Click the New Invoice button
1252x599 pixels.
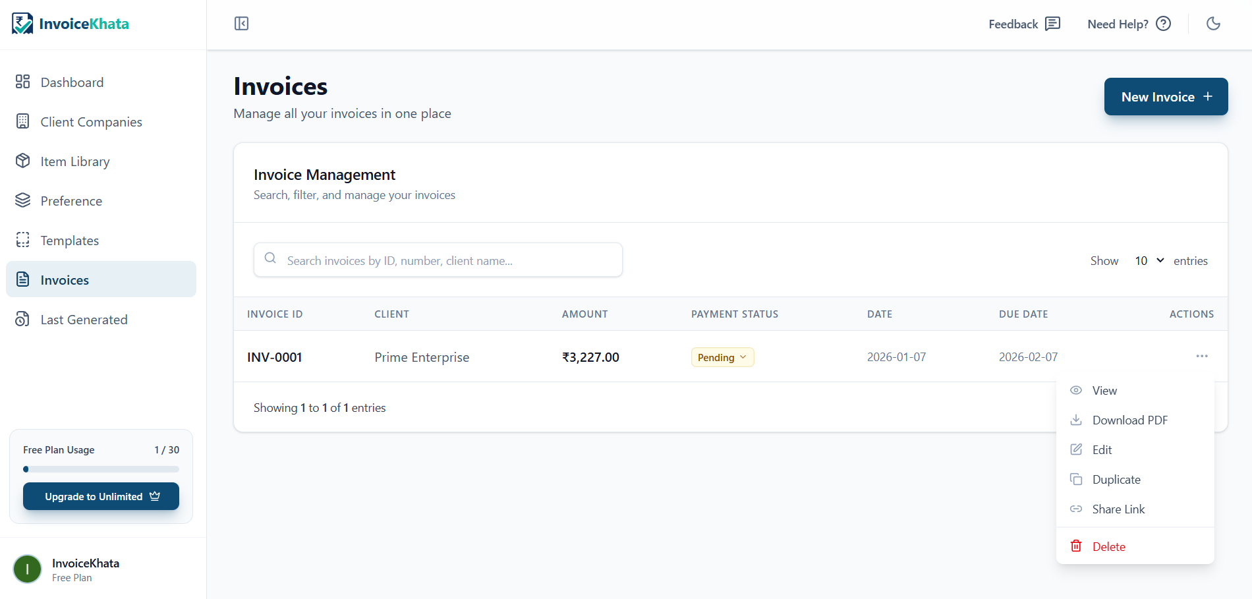click(x=1165, y=96)
